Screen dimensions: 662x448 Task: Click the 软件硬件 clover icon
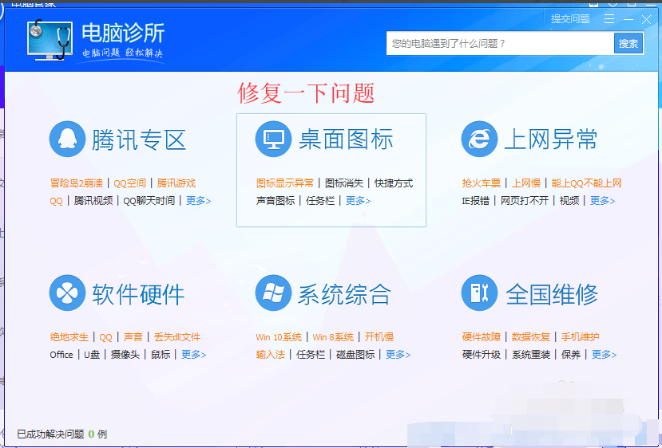click(68, 293)
